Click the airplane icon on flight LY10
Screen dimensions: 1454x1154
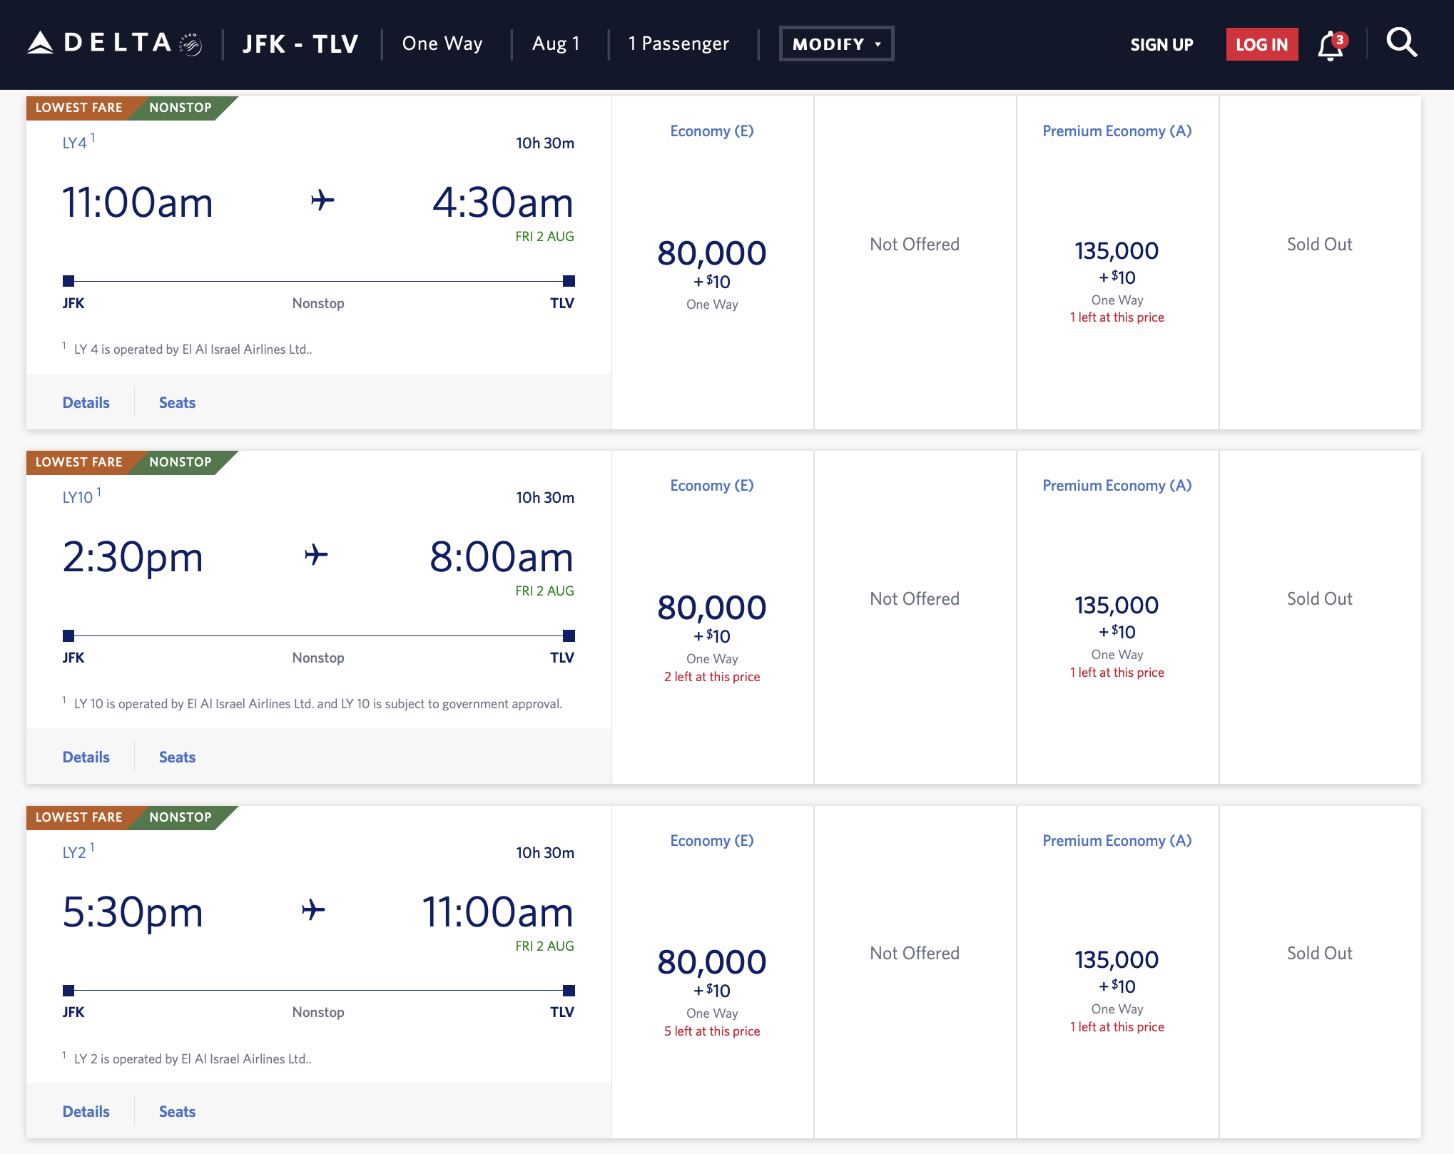pyautogui.click(x=316, y=555)
